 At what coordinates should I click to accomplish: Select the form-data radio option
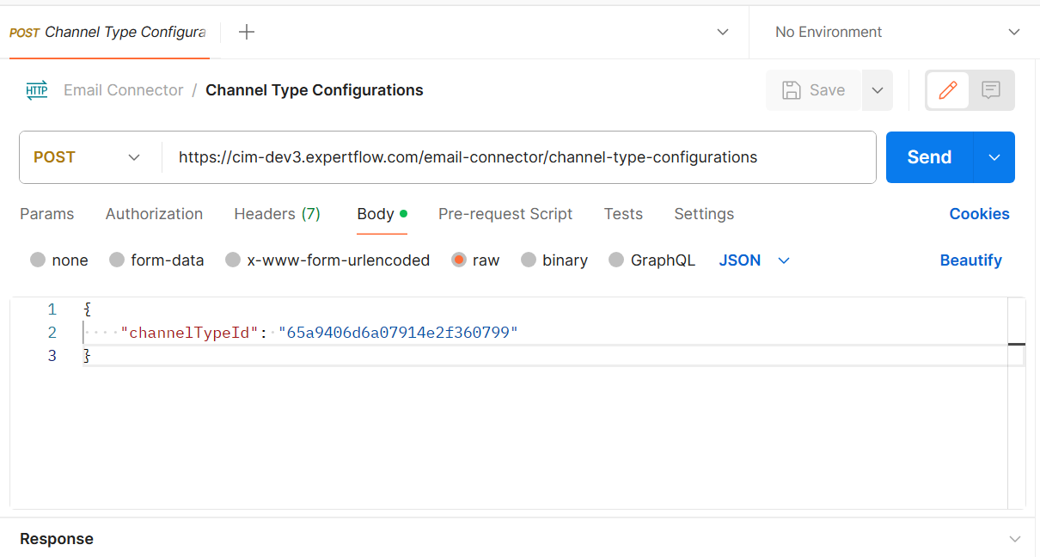tap(117, 260)
